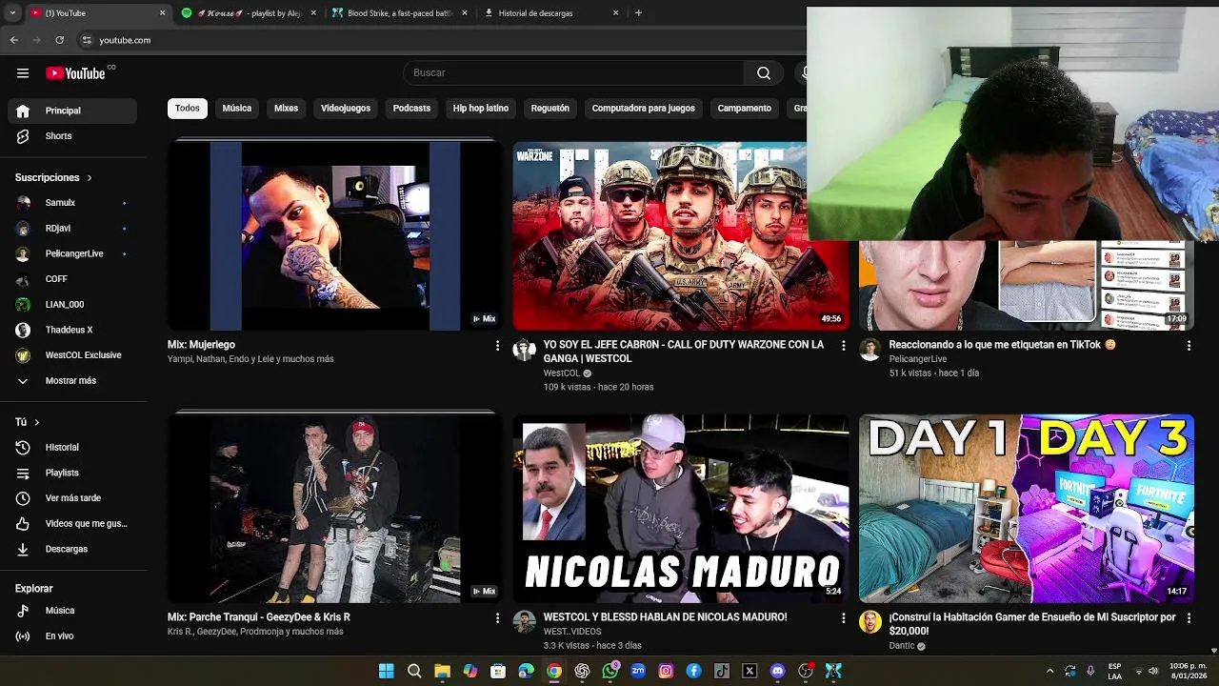Open Principal in the sidebar

(72, 111)
